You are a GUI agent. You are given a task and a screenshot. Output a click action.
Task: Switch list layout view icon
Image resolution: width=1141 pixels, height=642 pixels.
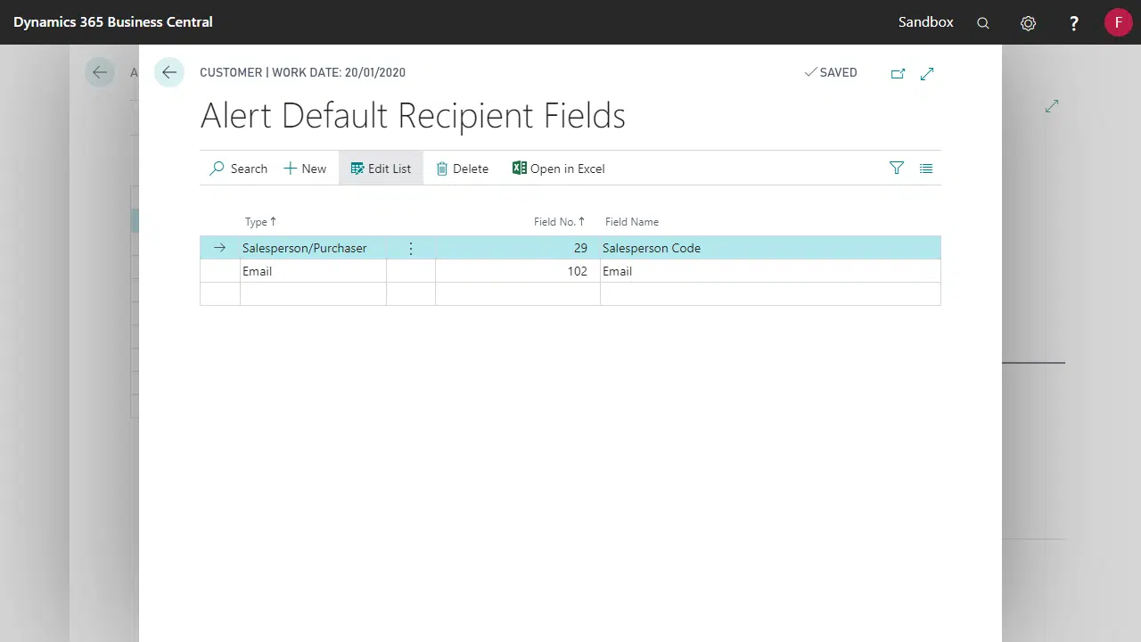pos(926,168)
